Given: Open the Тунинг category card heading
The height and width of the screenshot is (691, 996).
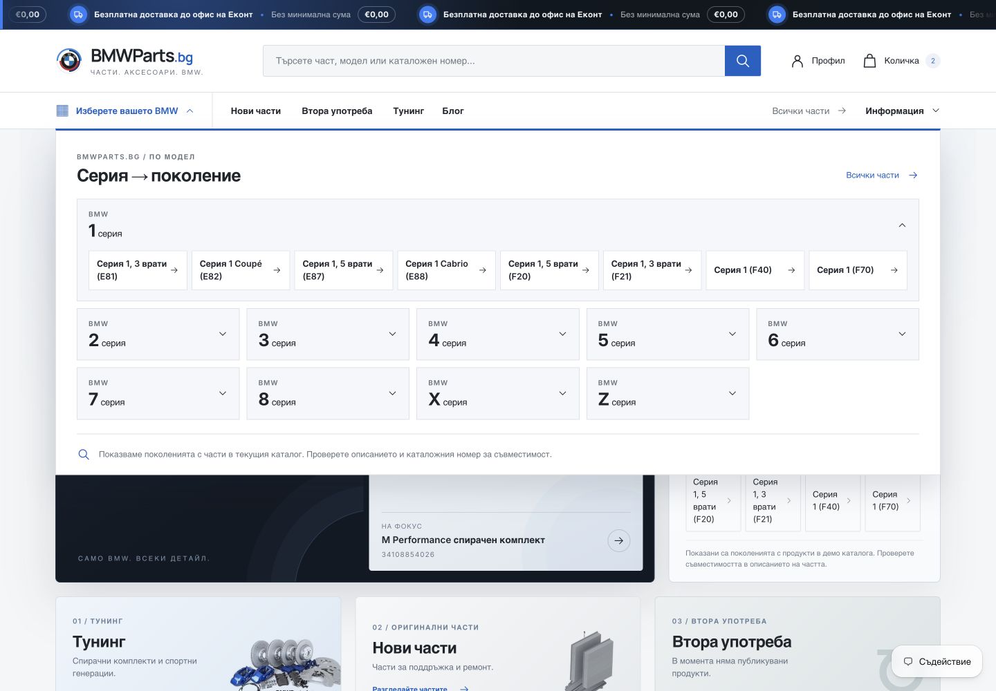Looking at the screenshot, I should pos(99,642).
